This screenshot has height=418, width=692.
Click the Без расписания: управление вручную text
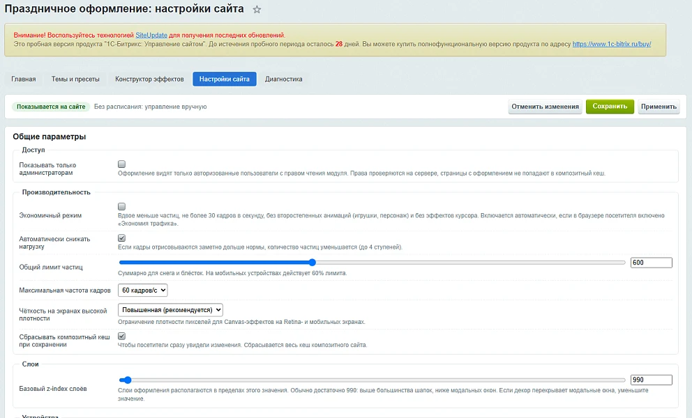point(150,107)
